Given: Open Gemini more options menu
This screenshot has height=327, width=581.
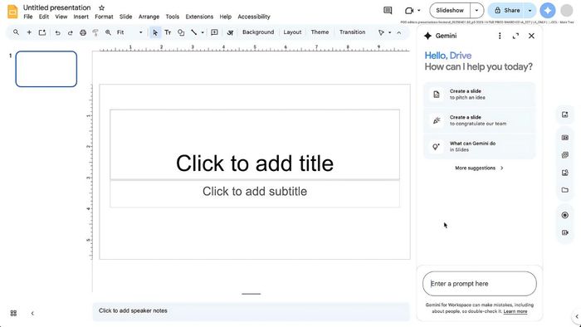Looking at the screenshot, I should [x=500, y=36].
